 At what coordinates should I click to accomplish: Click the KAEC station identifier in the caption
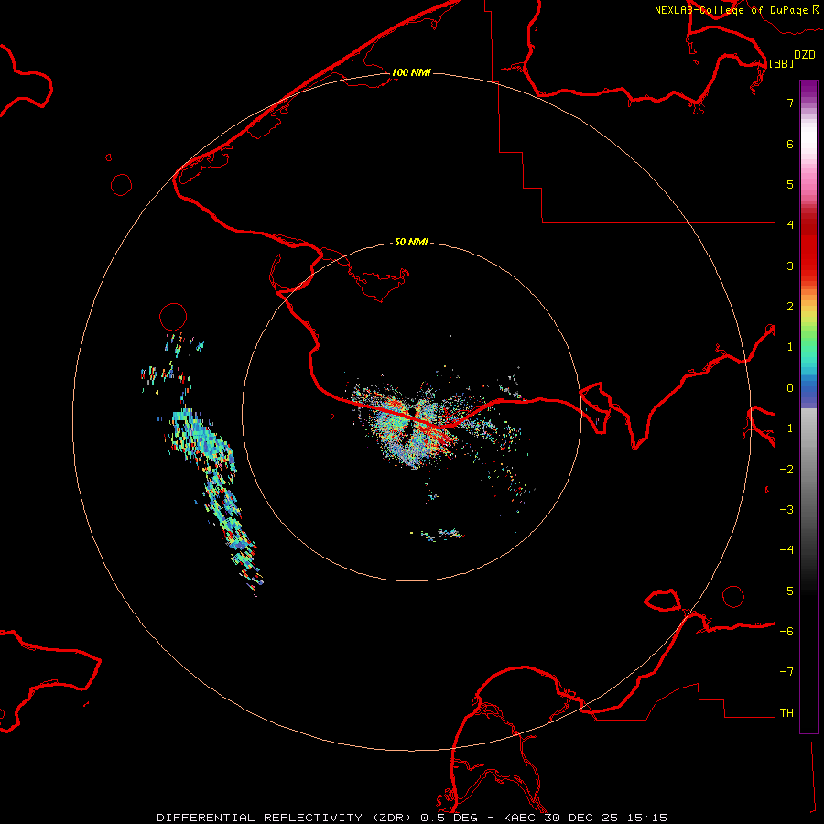[519, 818]
